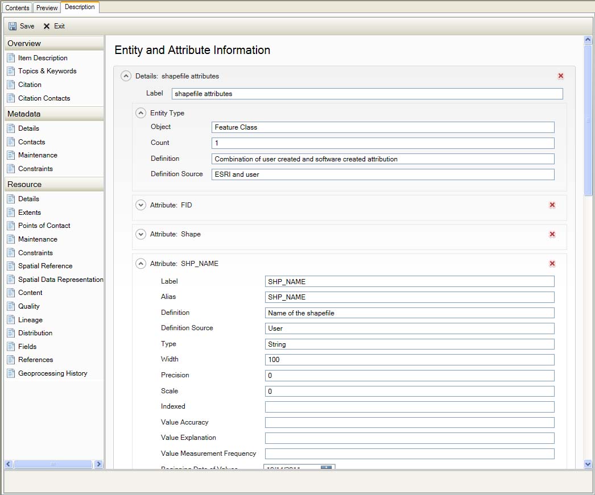Click the Definition Source field containing ESRI and user
Viewport: 595px width, 495px height.
[x=382, y=174]
